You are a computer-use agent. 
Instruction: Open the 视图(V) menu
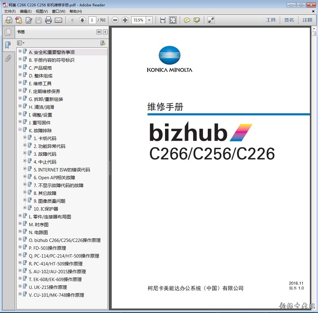42,11
